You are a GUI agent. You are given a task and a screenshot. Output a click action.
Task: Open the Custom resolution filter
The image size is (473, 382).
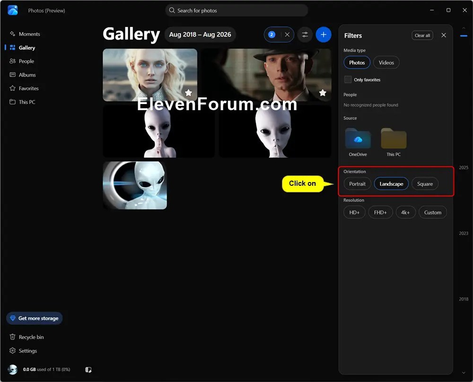[433, 212]
